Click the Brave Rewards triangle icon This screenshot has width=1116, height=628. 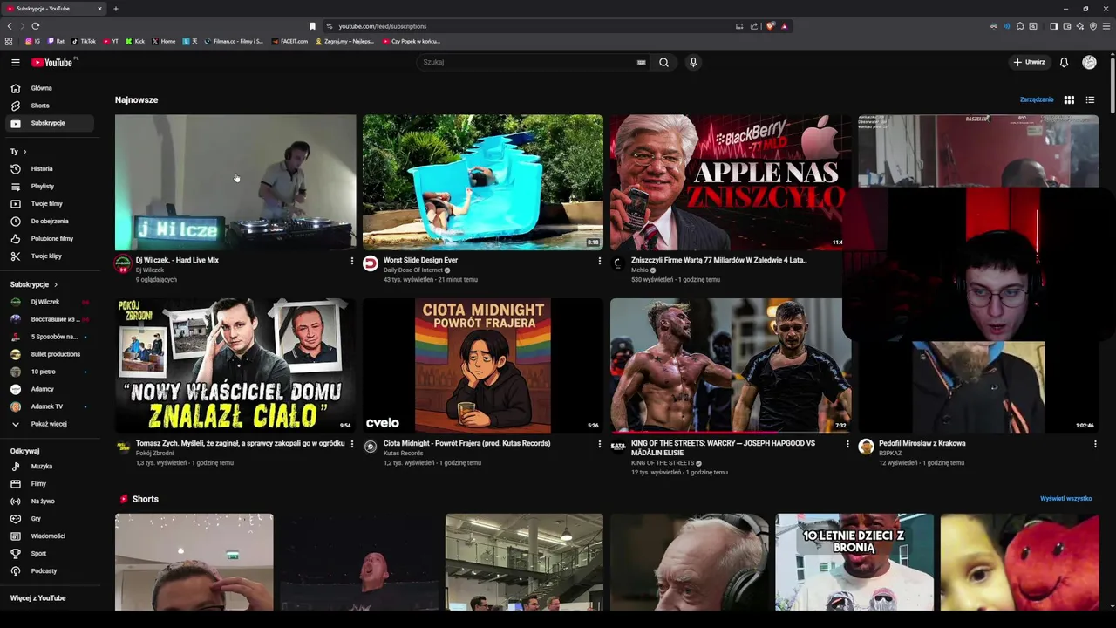785,26
